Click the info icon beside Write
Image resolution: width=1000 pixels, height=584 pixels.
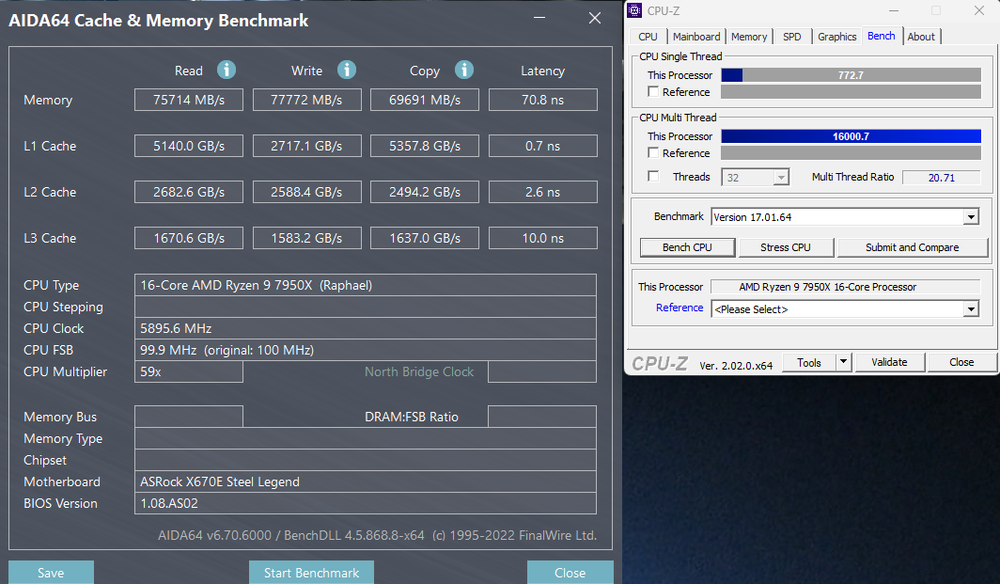click(x=347, y=71)
